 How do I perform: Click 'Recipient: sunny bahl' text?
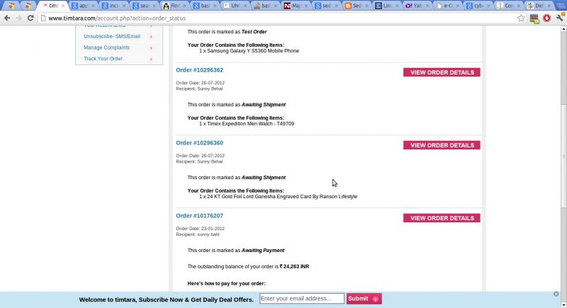pos(198,234)
